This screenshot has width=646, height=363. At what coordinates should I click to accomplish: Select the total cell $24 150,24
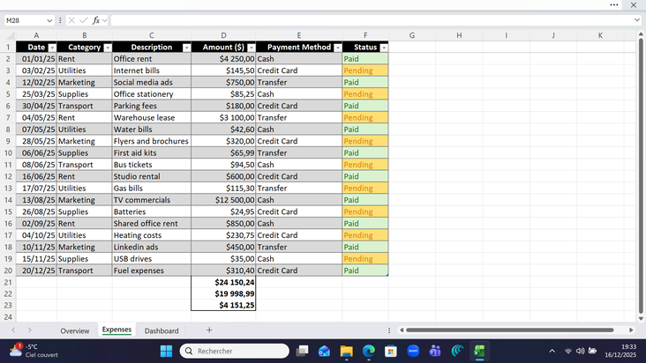[x=223, y=282]
